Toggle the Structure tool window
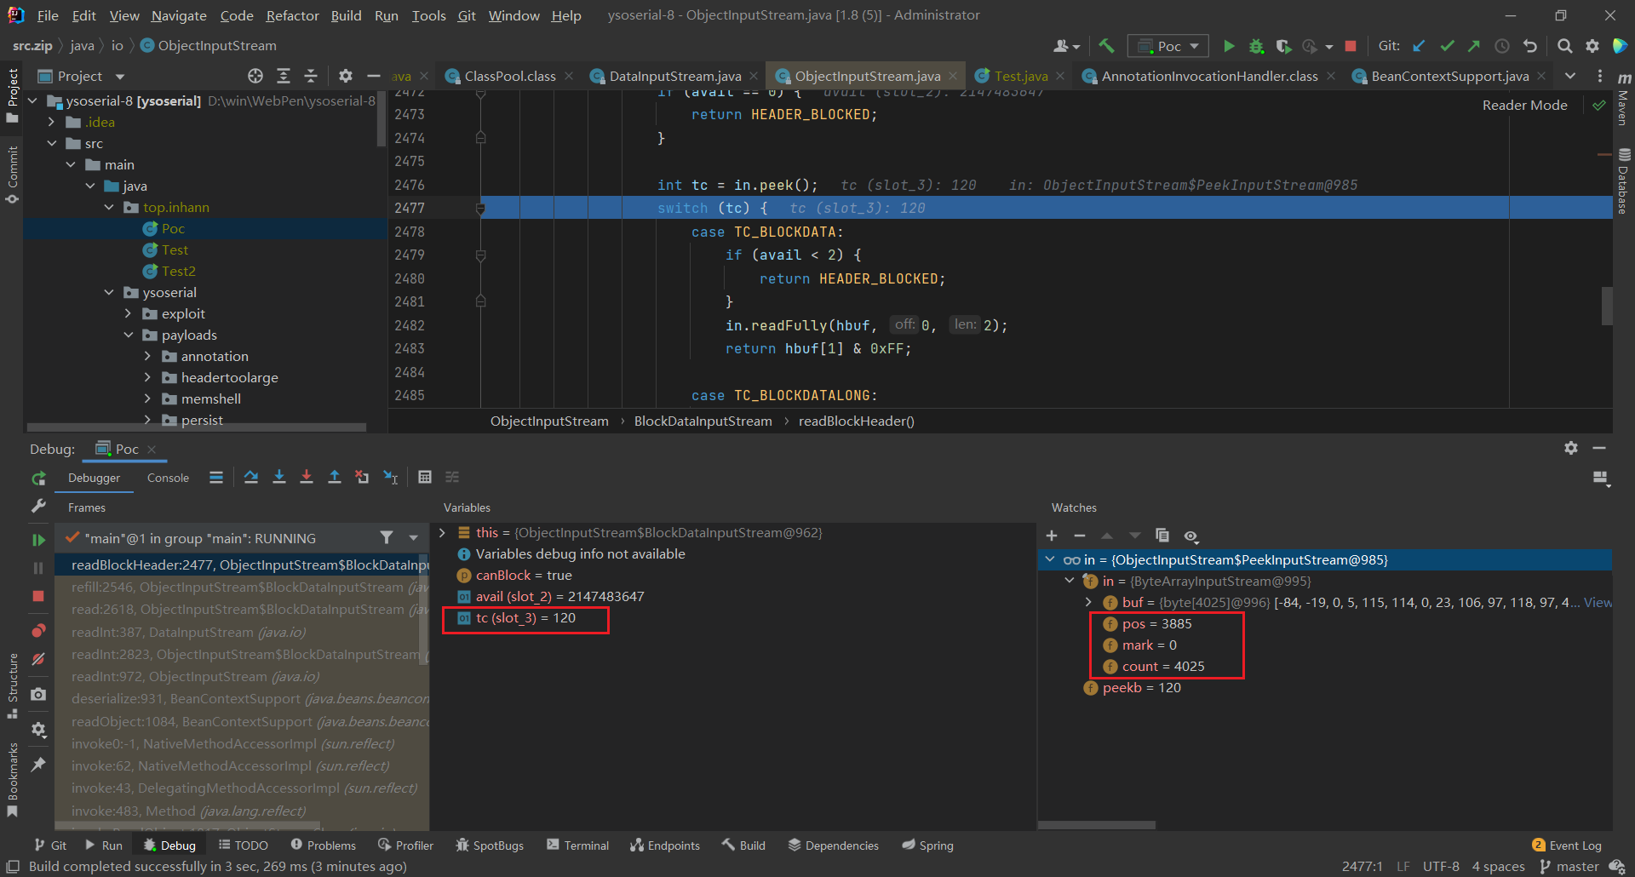Image resolution: width=1635 pixels, height=877 pixels. 12,686
